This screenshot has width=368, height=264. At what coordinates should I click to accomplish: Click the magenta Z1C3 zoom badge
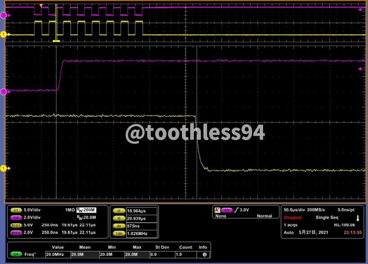tap(16, 233)
